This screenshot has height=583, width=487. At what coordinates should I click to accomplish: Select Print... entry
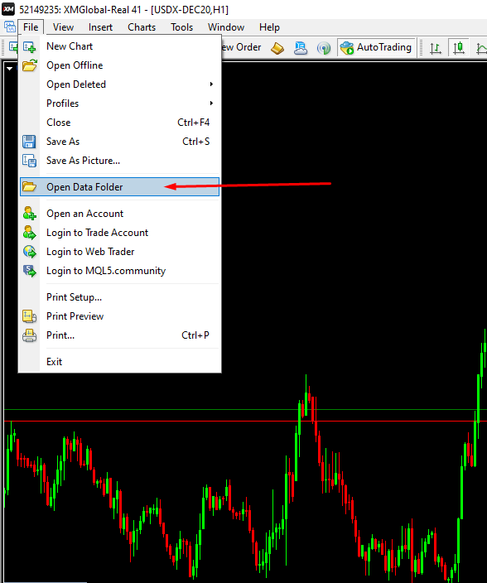pyautogui.click(x=119, y=335)
